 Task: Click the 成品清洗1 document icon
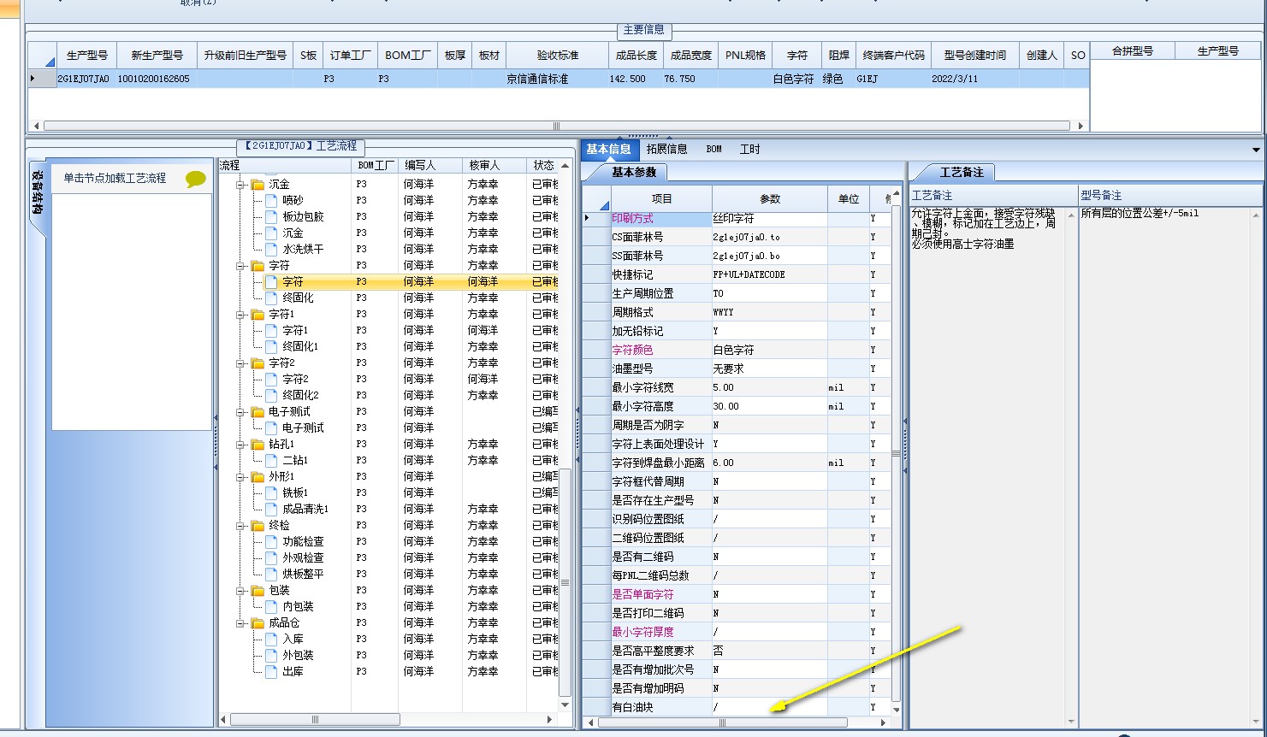coord(271,509)
